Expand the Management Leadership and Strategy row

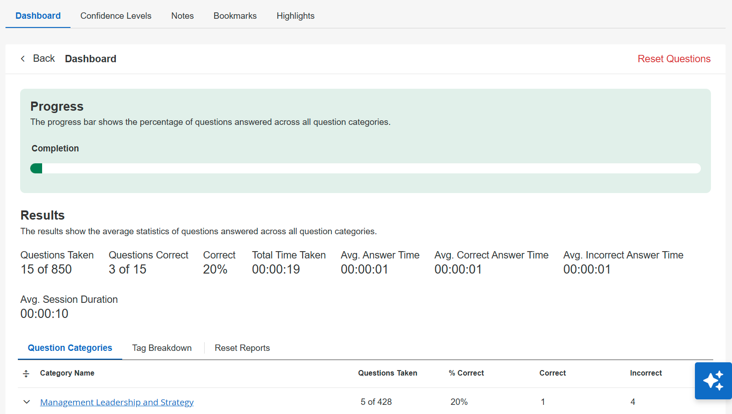27,402
